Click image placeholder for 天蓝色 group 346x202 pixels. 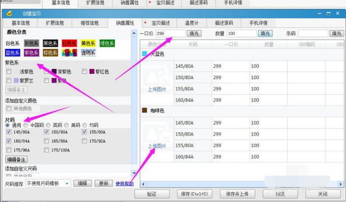pos(157,77)
